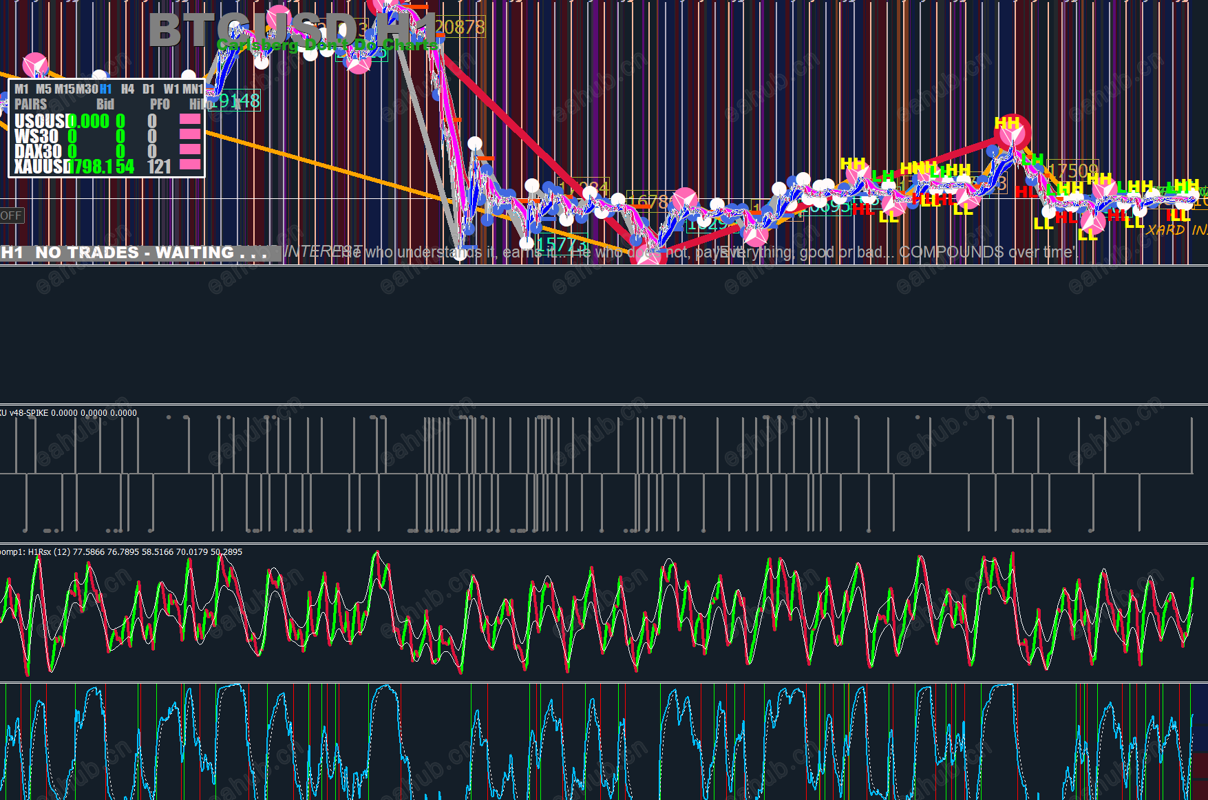
Task: Open the WS30 pair
Action: tap(36, 136)
